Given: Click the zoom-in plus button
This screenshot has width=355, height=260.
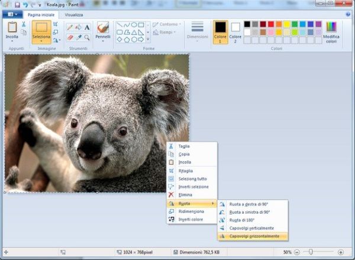Looking at the screenshot, I should (341, 252).
